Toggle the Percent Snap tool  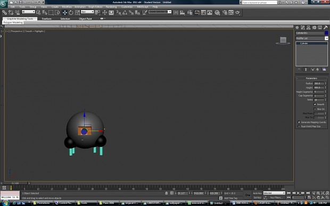pos(131,13)
